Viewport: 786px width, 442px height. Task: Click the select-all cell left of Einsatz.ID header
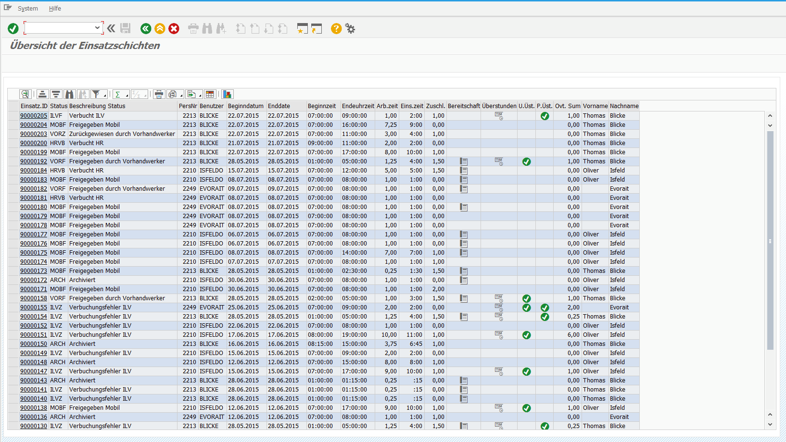point(13,106)
